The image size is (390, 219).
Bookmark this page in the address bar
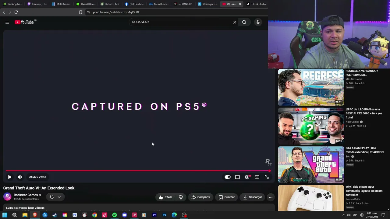pyautogui.click(x=80, y=12)
